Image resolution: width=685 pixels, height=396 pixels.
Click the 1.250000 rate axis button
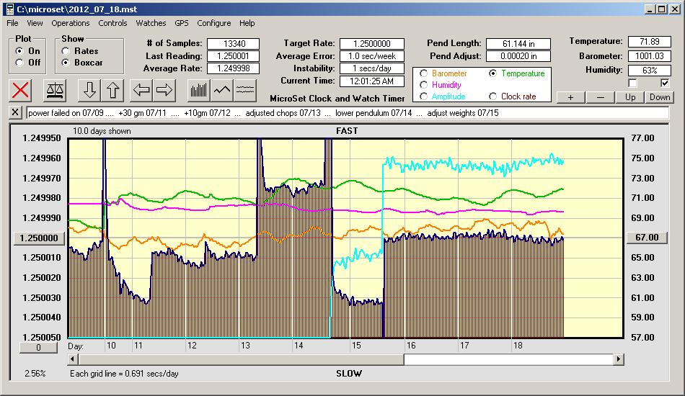[39, 238]
